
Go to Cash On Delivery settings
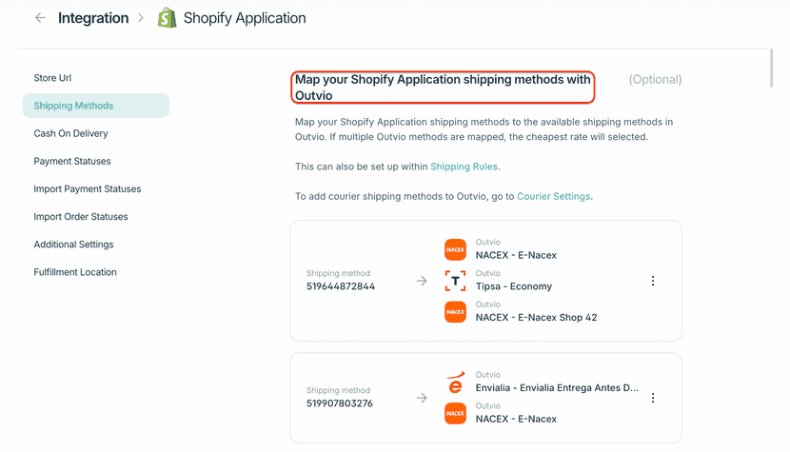pyautogui.click(x=70, y=134)
